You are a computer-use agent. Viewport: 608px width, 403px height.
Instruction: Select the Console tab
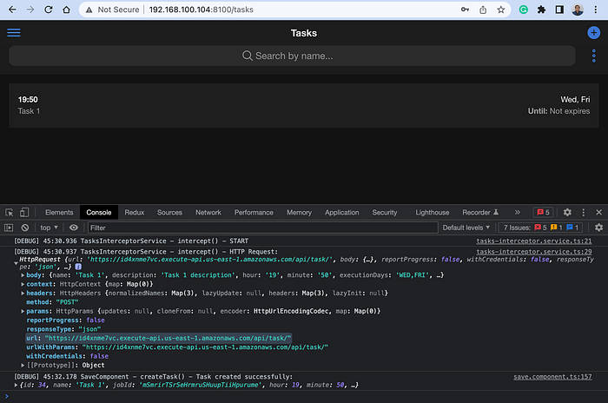tap(99, 213)
